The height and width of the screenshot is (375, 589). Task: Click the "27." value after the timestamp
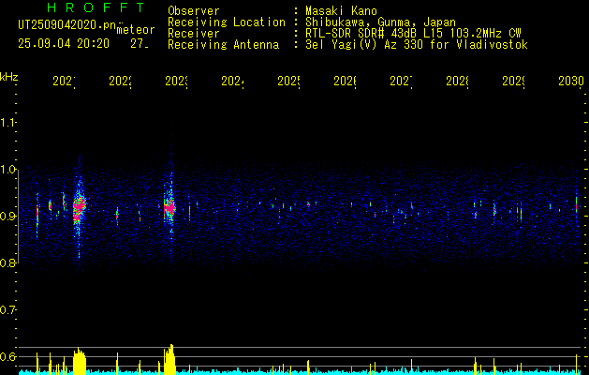pyautogui.click(x=140, y=44)
